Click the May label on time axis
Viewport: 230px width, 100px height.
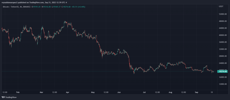[93, 92]
